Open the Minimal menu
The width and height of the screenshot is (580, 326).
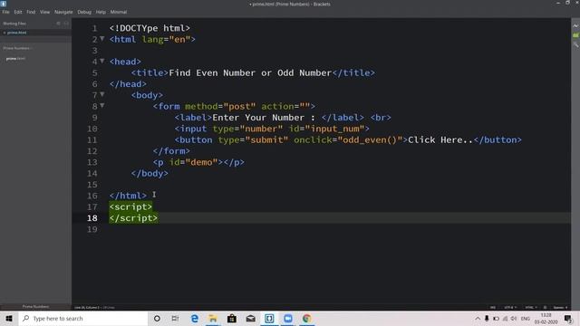pyautogui.click(x=119, y=12)
